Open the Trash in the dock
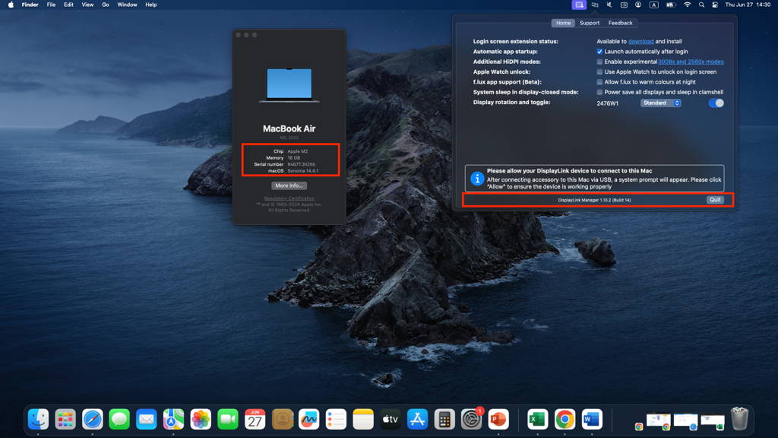Screen dimensions: 778x438 pos(739,419)
